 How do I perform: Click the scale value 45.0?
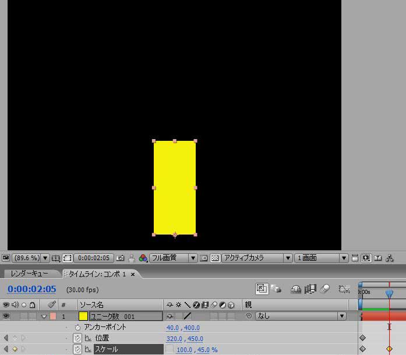[x=203, y=350]
